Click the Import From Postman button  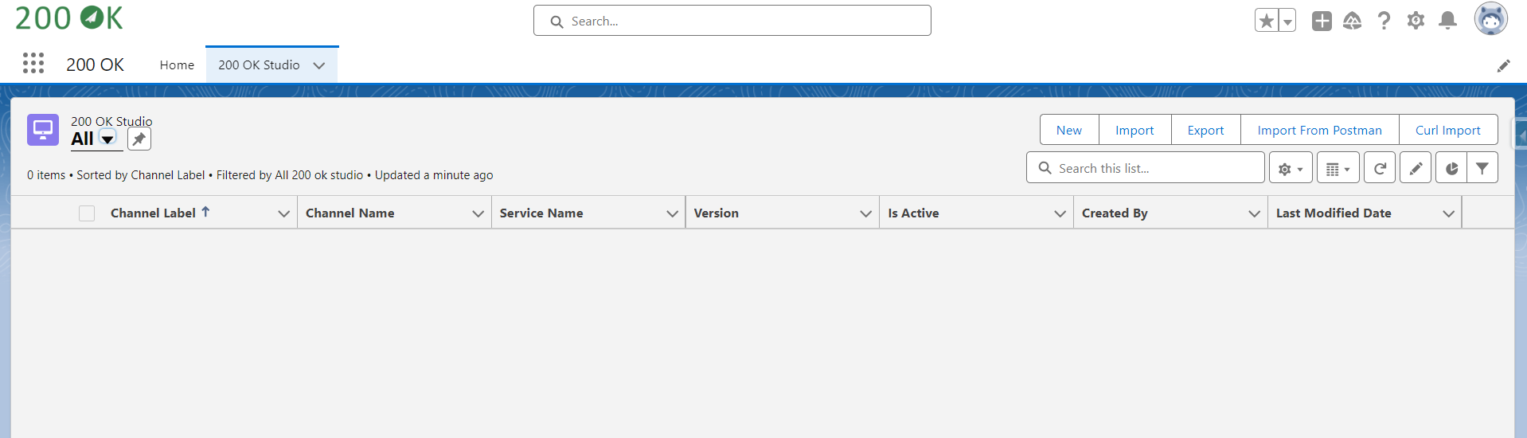tap(1319, 130)
